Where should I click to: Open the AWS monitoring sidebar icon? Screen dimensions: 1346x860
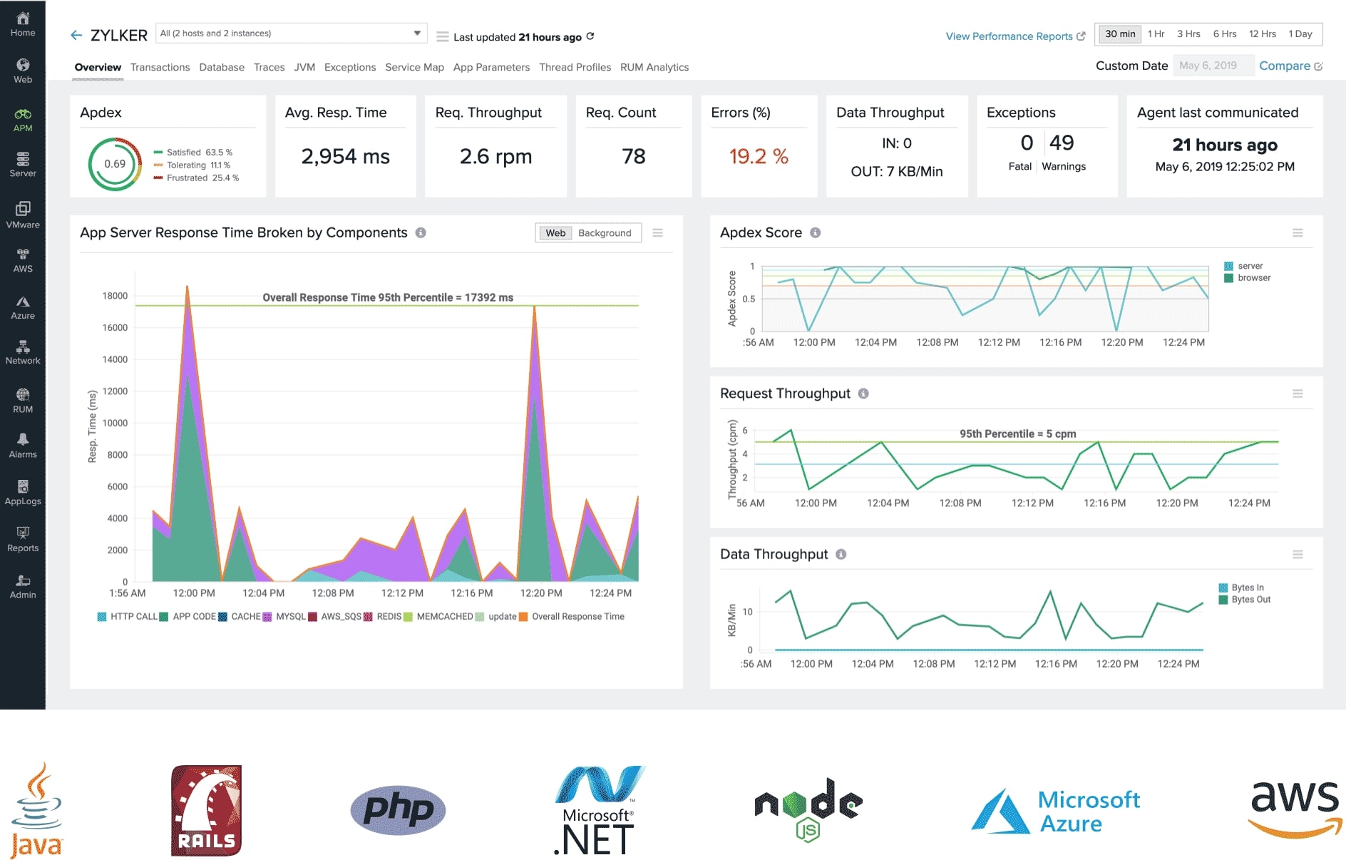pos(23,259)
